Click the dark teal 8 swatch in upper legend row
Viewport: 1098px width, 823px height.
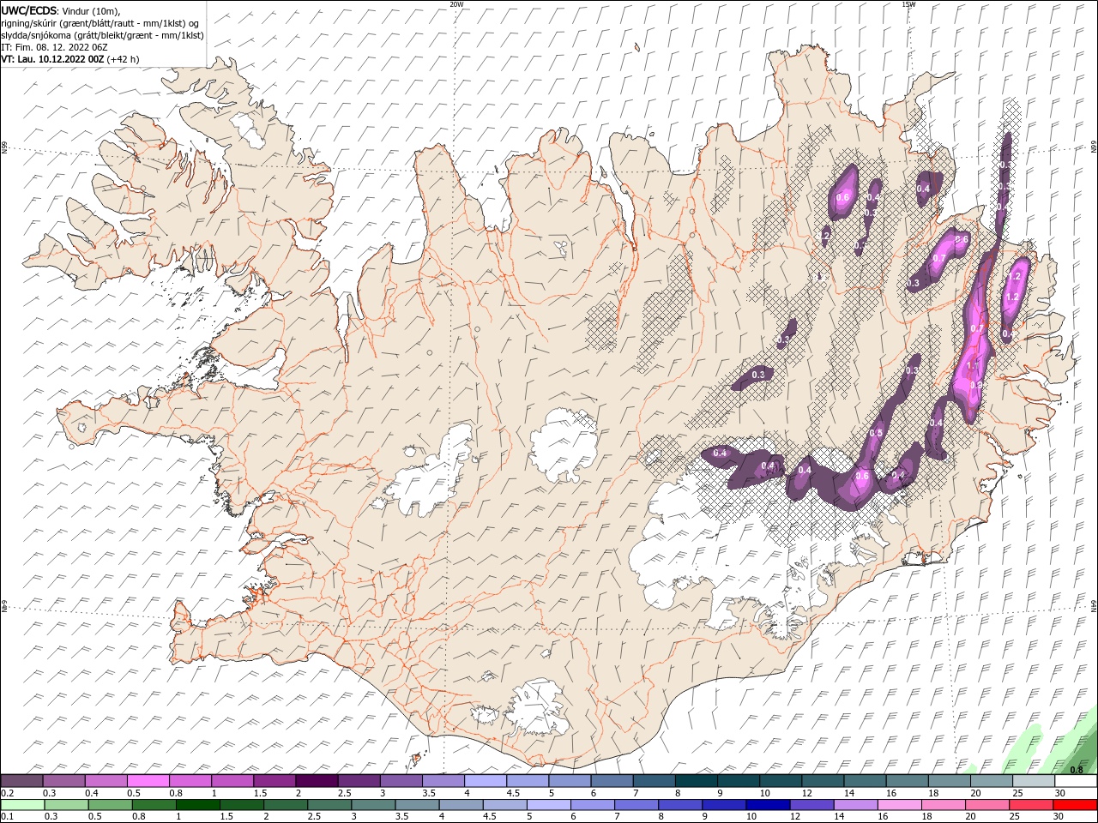[697, 781]
